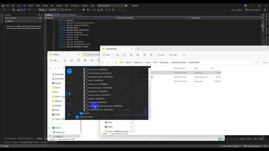Click Copy icon in Debug Explorer toolbar
The width and height of the screenshot is (269, 151).
coord(72,60)
